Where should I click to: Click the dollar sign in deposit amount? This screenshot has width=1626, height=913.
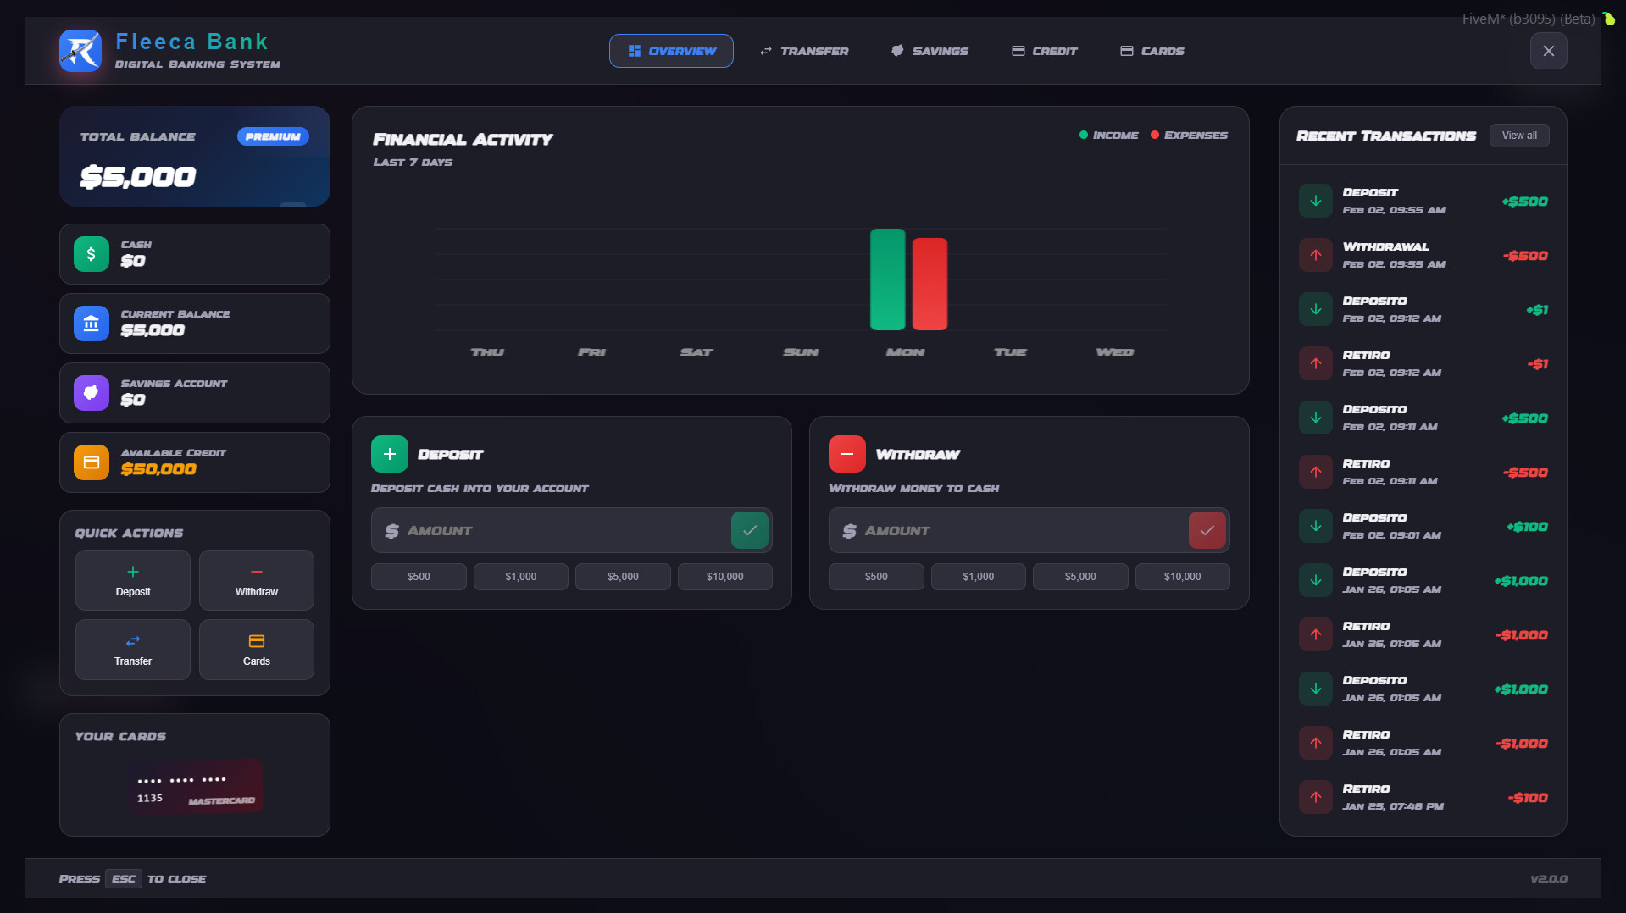coord(391,531)
